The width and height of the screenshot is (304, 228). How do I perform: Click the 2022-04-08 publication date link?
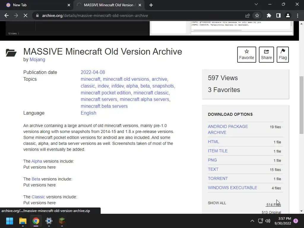[x=93, y=72]
